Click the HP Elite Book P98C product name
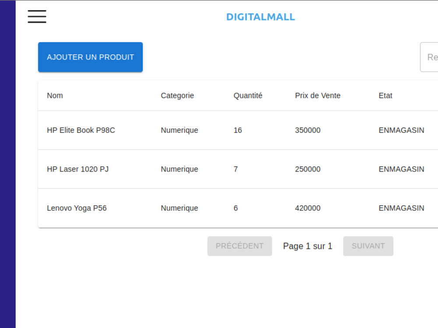The image size is (438, 328). click(x=81, y=130)
